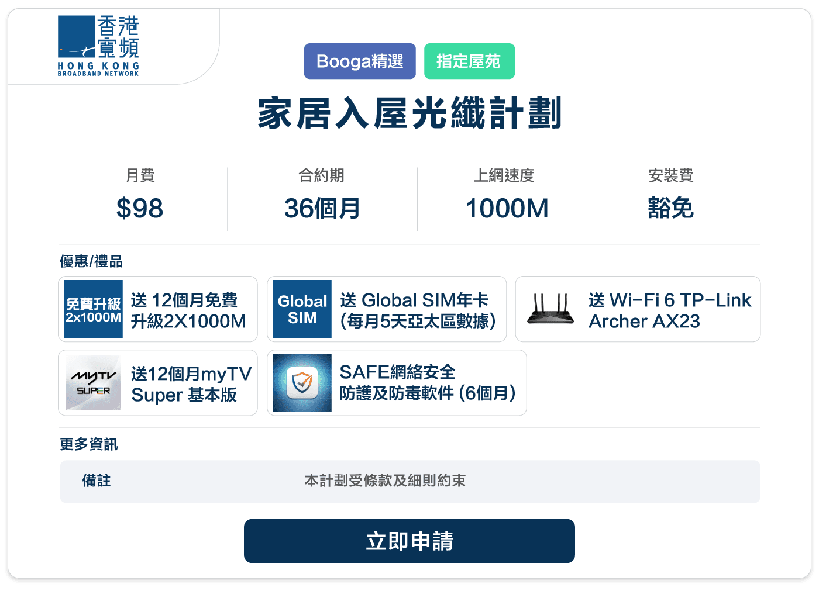Click the 立即申請 apply button
The image size is (819, 591).
(409, 541)
